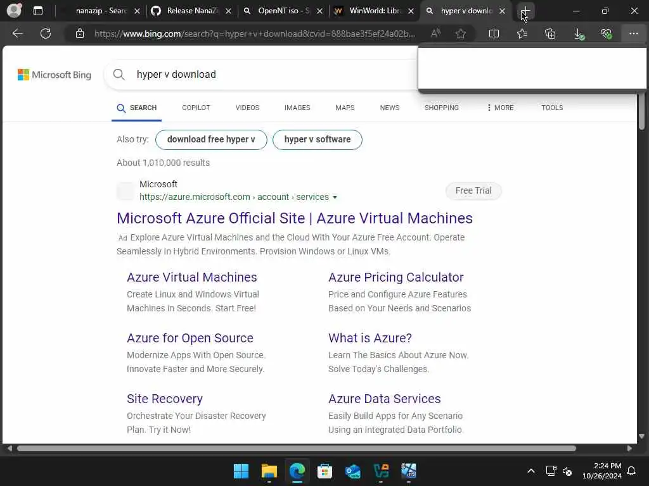Open Site Recovery link

click(165, 399)
